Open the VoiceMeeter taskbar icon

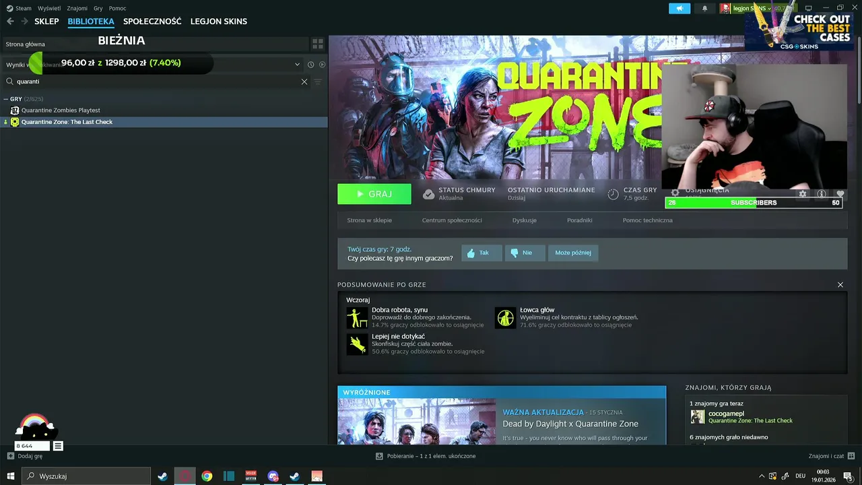pos(251,476)
